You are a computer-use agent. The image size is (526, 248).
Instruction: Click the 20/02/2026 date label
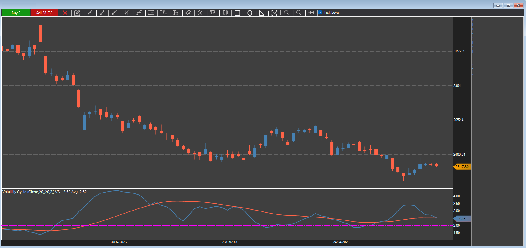click(118, 242)
